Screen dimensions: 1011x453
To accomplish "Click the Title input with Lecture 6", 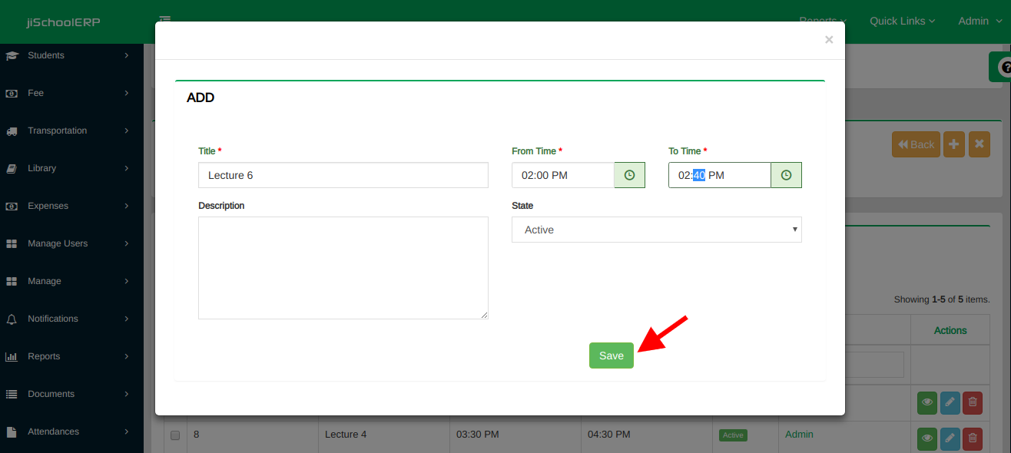I will (x=343, y=175).
